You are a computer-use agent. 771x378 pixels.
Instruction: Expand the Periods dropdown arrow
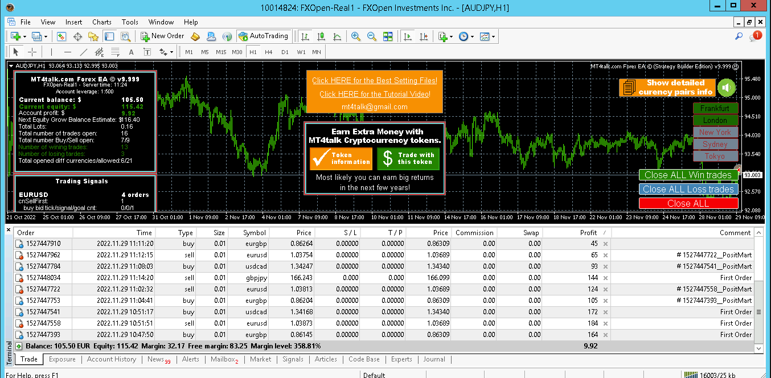pos(473,36)
